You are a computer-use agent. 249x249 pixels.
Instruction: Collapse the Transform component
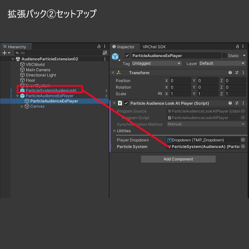coord(113,73)
